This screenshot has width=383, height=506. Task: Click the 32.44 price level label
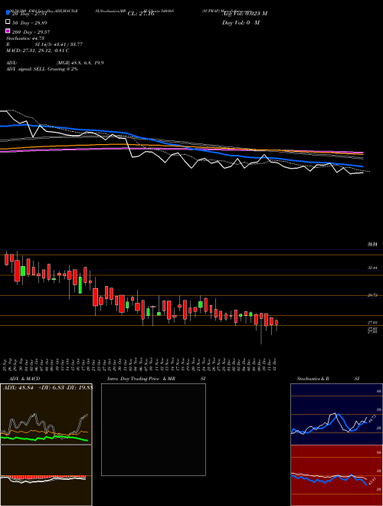click(x=372, y=268)
